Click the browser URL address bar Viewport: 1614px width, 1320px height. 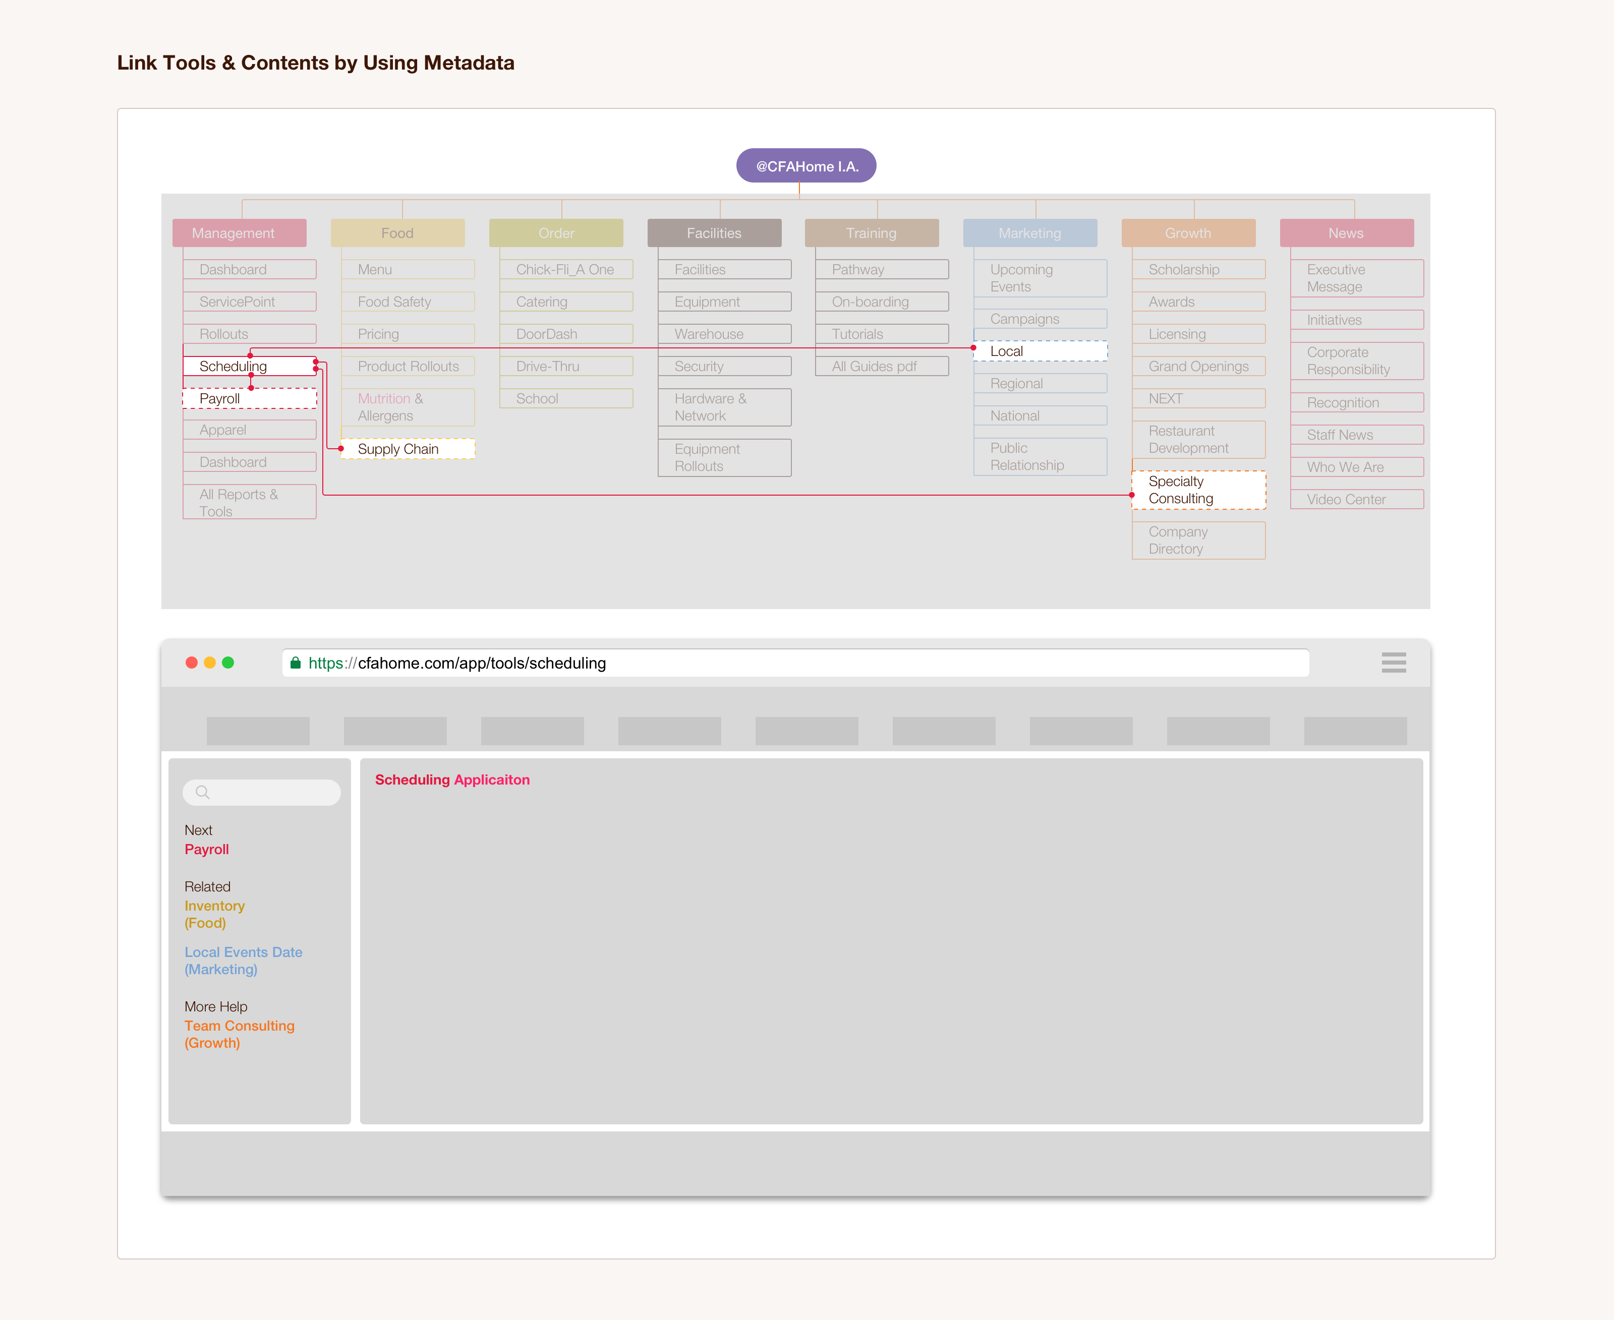(x=795, y=663)
